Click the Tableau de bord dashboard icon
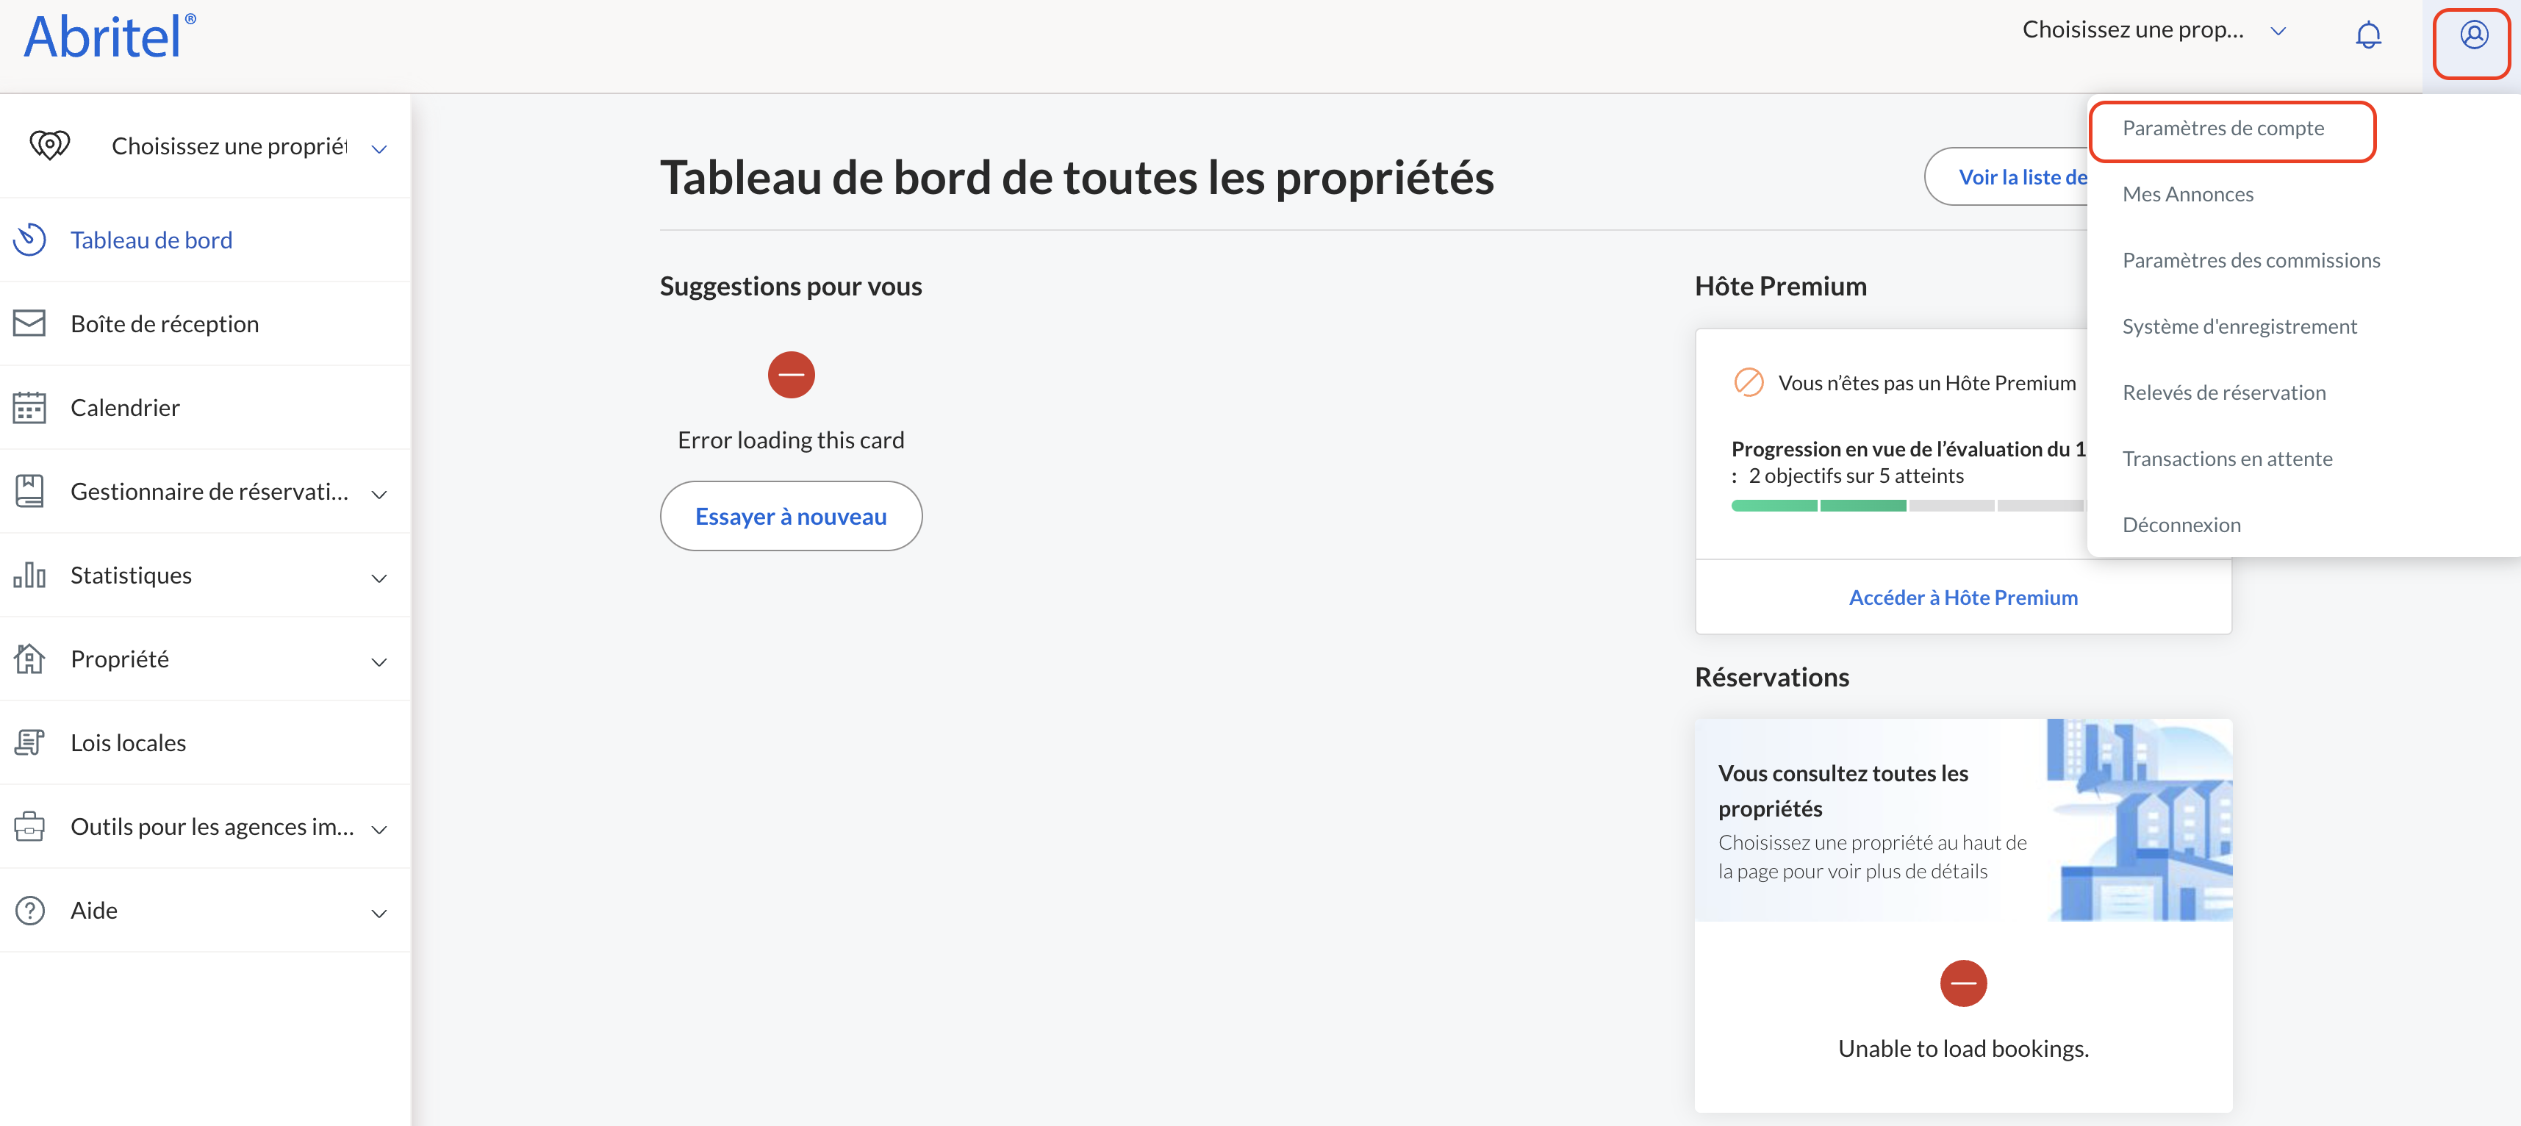This screenshot has height=1126, width=2521. pyautogui.click(x=29, y=240)
